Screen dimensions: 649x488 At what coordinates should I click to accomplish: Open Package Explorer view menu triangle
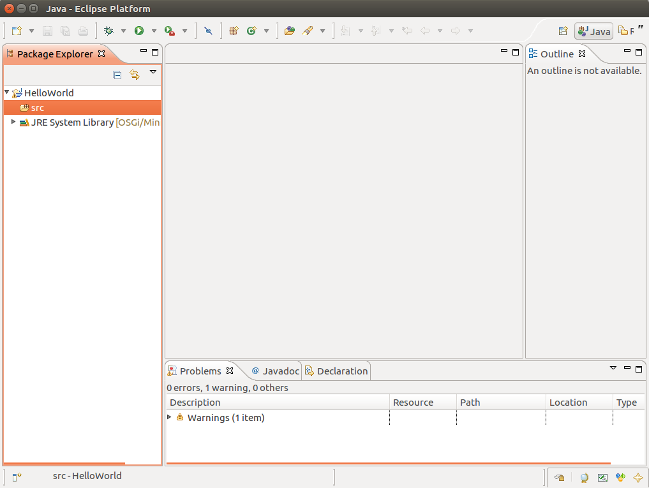(x=153, y=72)
